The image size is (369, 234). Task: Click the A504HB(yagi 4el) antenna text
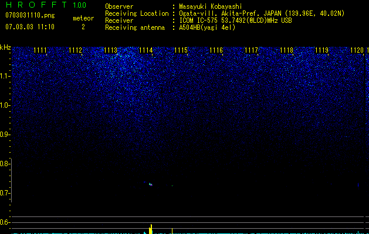tap(207, 27)
